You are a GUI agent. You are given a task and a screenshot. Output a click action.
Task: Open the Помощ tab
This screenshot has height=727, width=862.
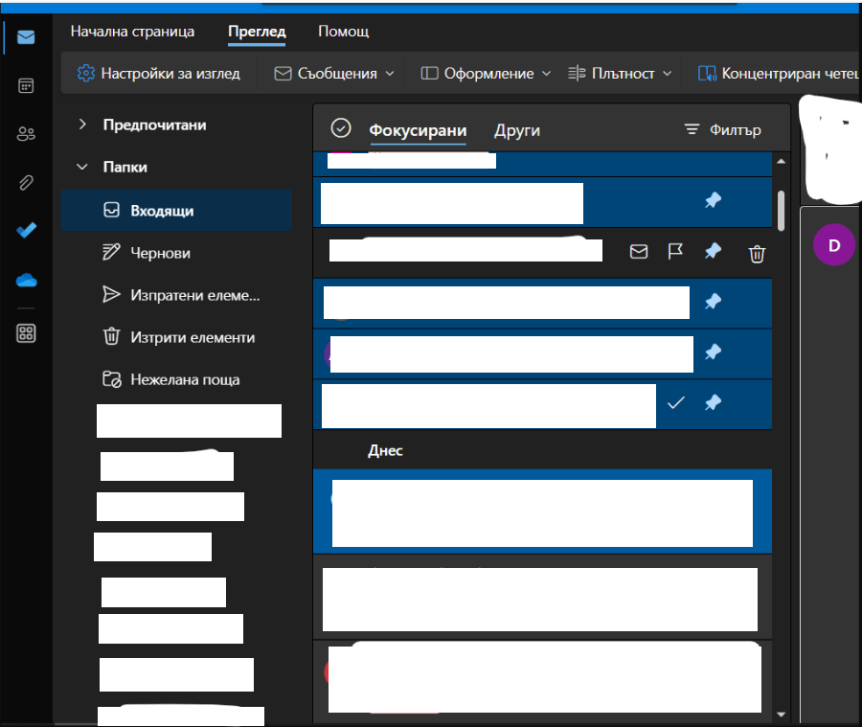(x=344, y=32)
